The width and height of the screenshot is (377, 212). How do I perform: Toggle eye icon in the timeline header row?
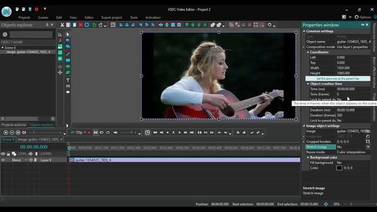(3, 154)
